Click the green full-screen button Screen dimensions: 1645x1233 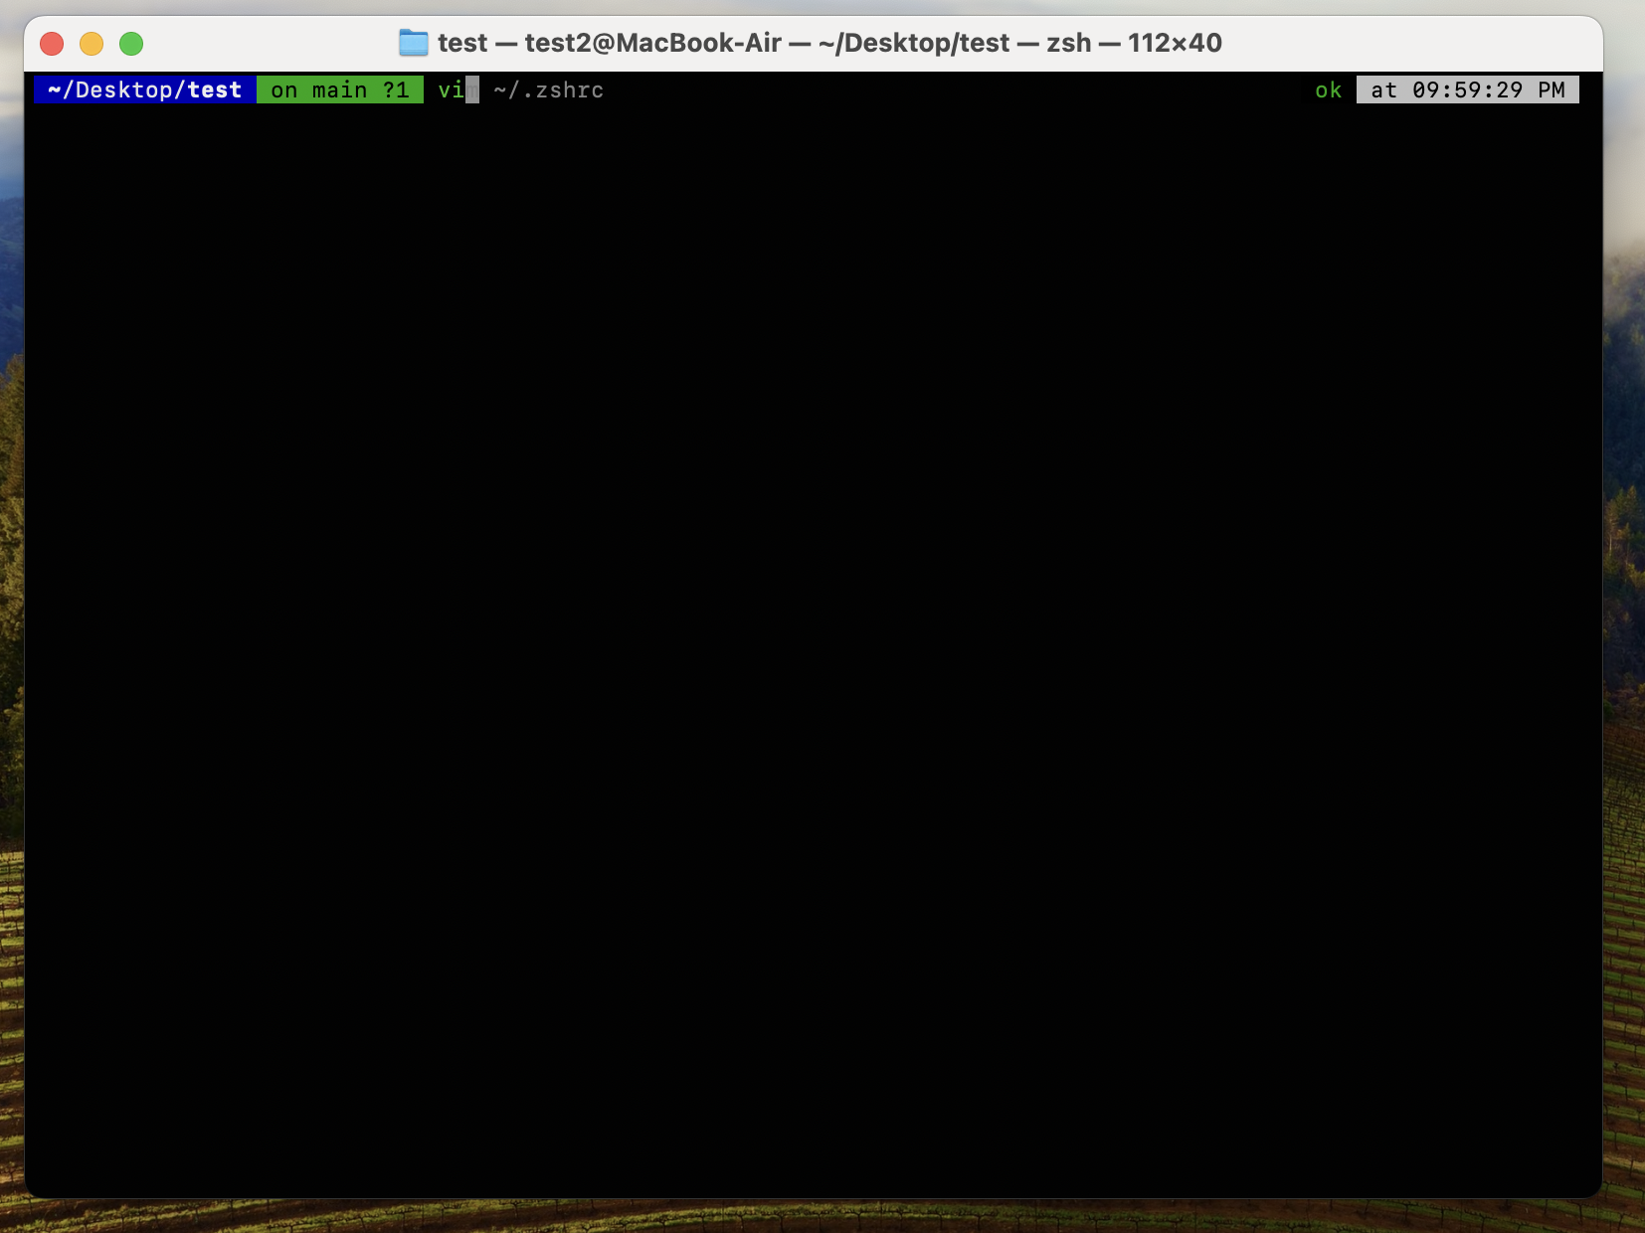coord(130,44)
